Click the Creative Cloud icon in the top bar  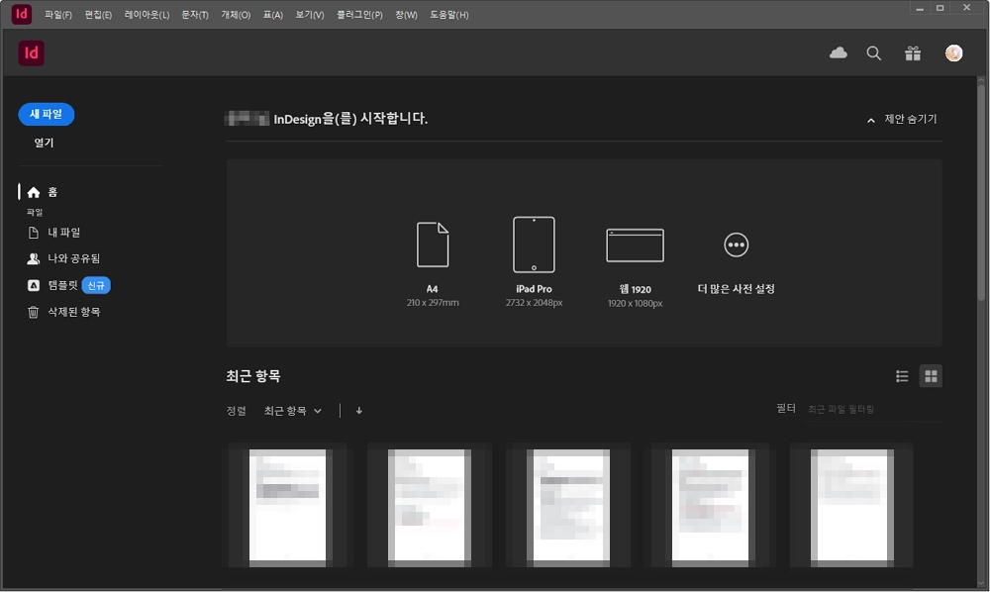838,52
